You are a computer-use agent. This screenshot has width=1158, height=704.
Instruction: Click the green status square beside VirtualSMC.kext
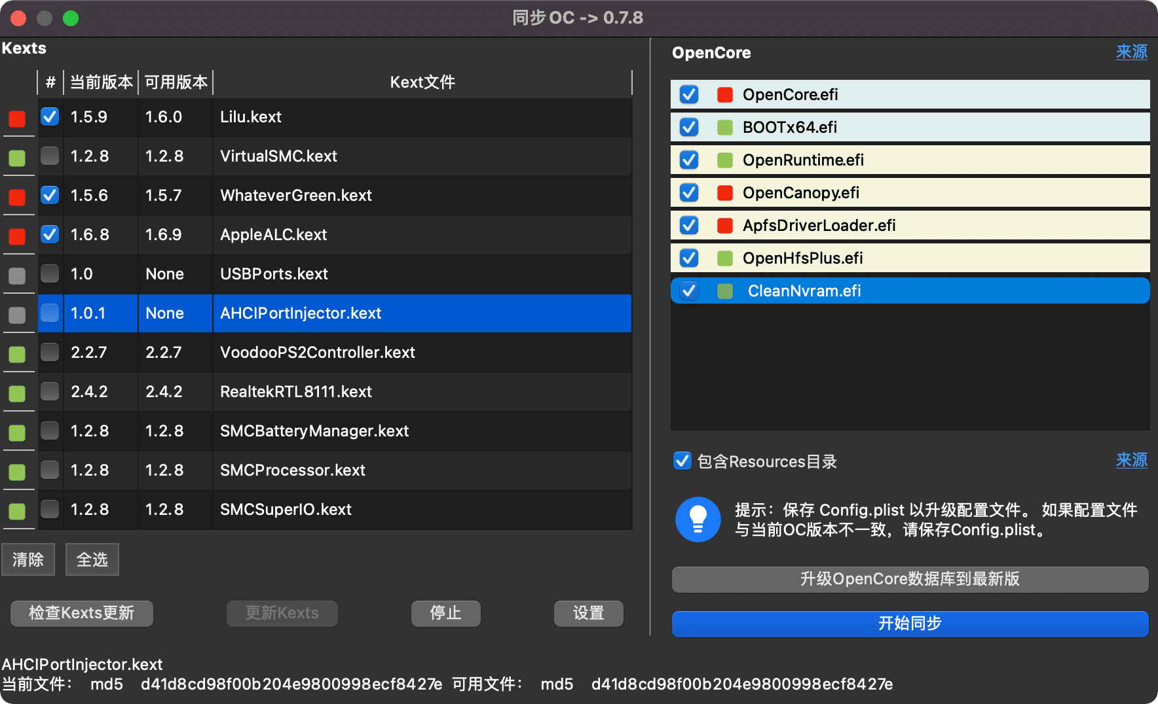click(17, 158)
